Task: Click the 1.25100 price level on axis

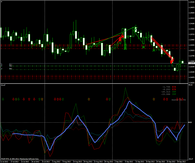Action: pos(192,2)
